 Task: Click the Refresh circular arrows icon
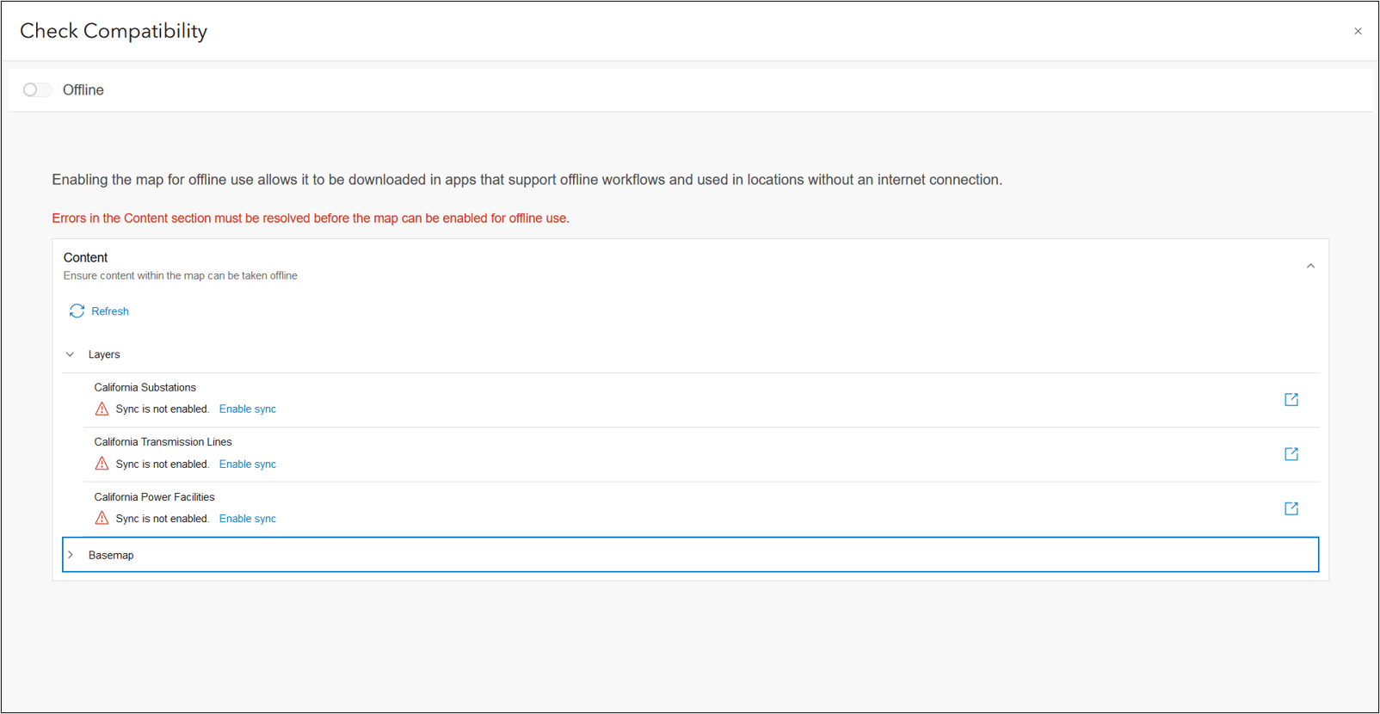click(x=77, y=311)
